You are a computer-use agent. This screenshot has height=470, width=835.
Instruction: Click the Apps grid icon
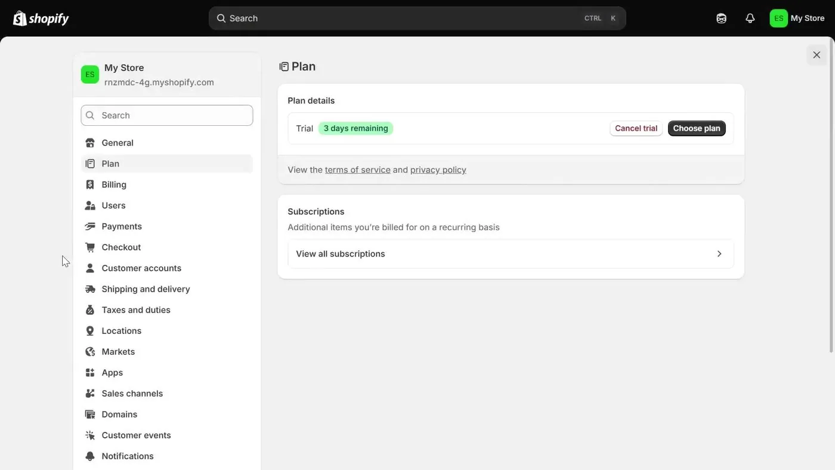point(90,373)
